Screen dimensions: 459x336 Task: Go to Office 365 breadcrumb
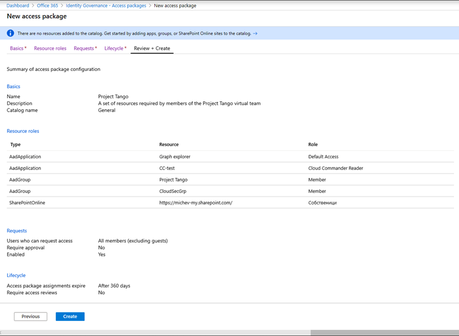pyautogui.click(x=47, y=5)
